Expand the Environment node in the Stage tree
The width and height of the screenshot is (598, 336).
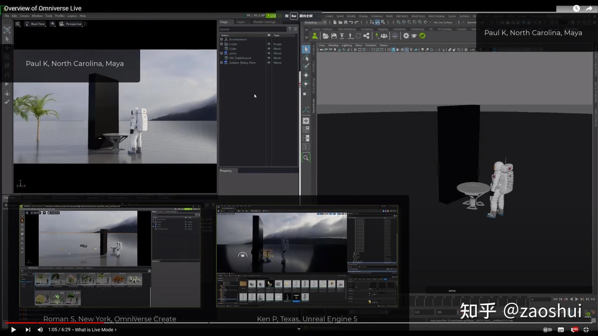[221, 39]
